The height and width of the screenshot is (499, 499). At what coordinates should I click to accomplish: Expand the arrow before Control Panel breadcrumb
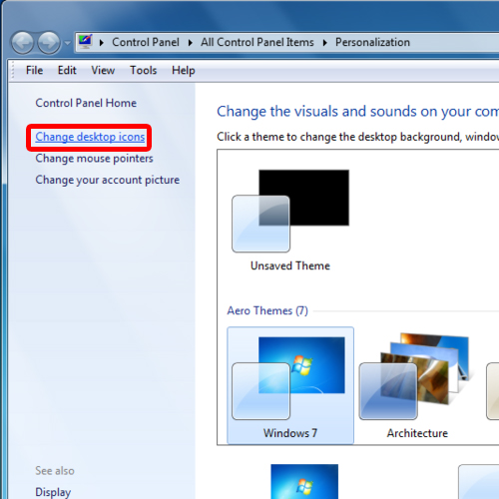(102, 43)
